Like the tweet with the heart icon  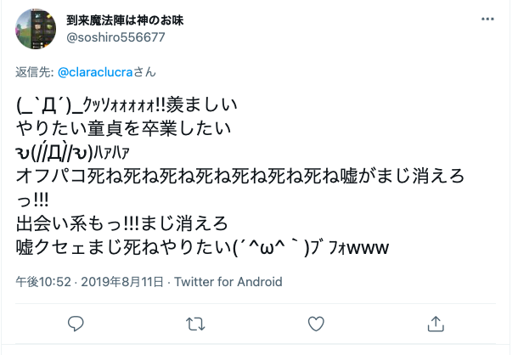316,324
